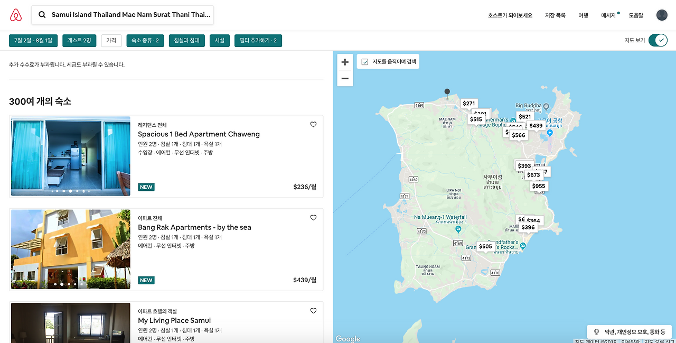Click the $236/월 price text
Viewport: 676px width, 343px height.
(305, 187)
